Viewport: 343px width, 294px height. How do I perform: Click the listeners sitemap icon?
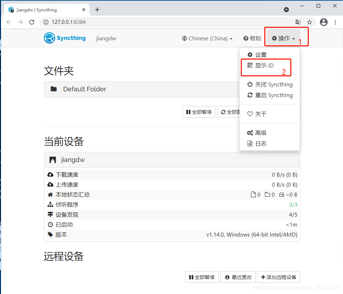pos(50,204)
